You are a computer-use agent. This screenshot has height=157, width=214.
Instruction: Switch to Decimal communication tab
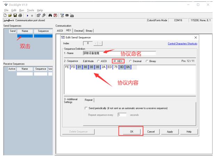tap(79, 31)
